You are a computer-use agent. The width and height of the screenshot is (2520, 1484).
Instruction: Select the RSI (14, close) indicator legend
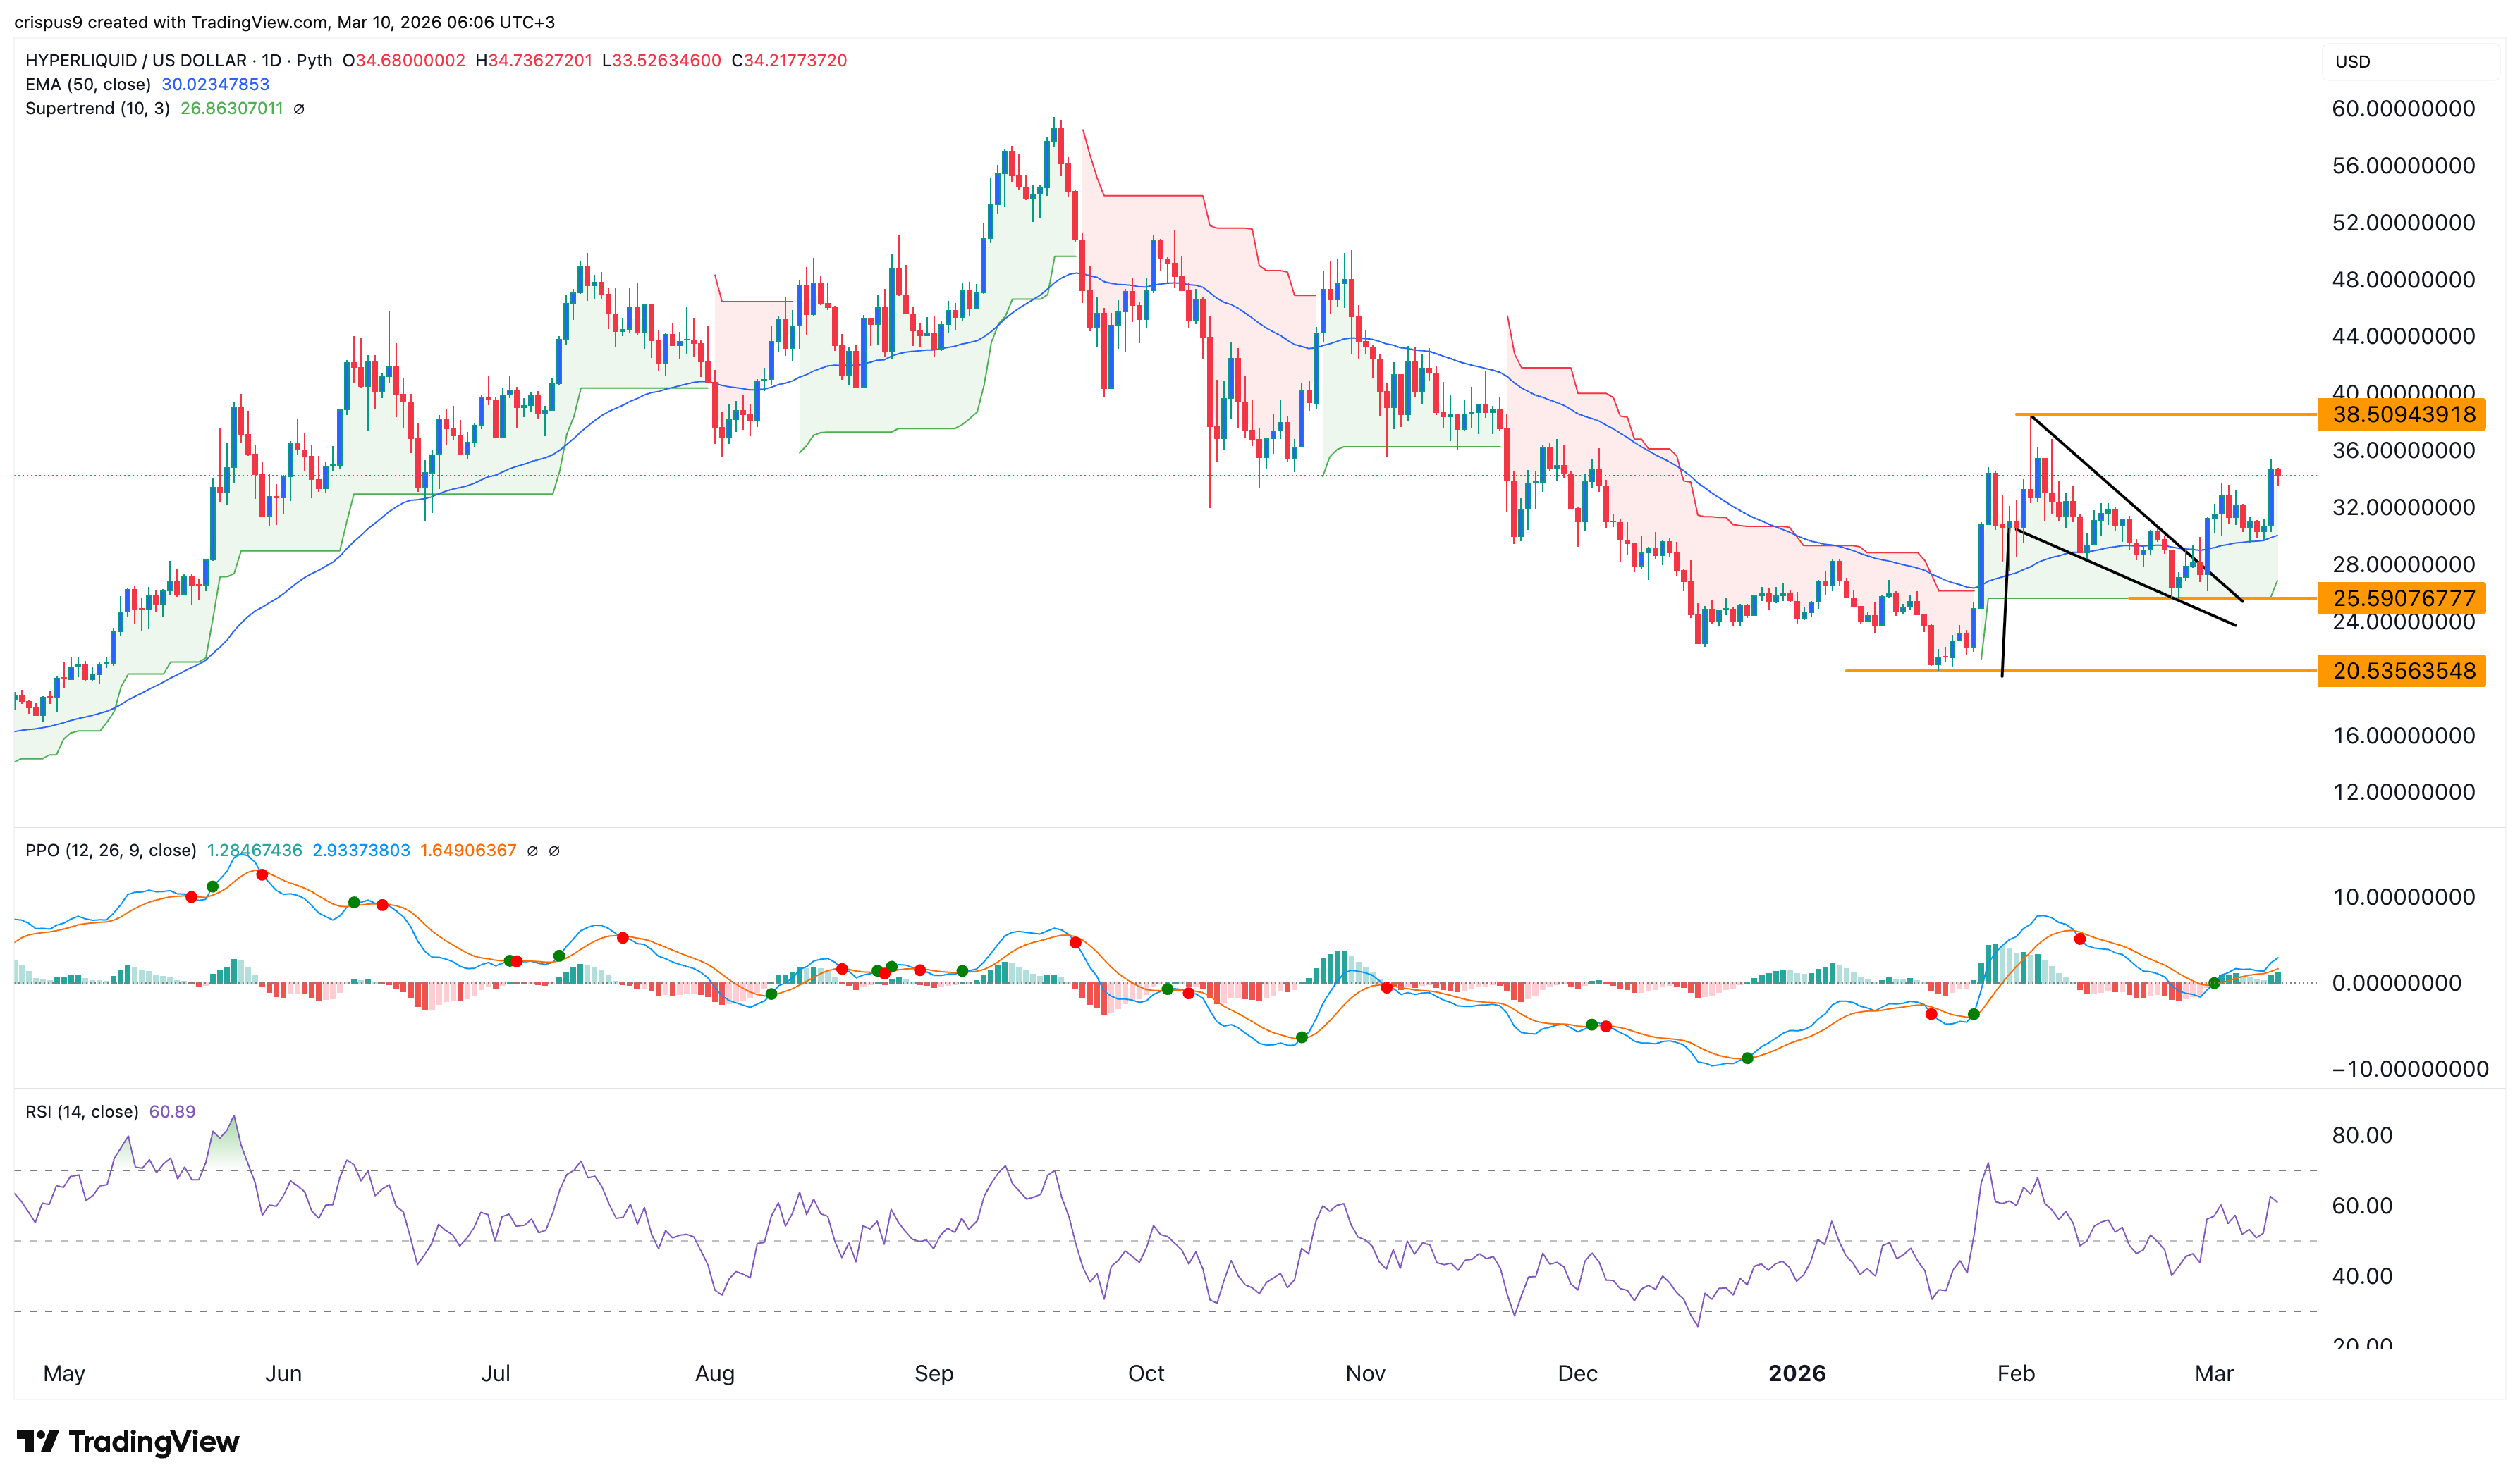click(82, 1112)
